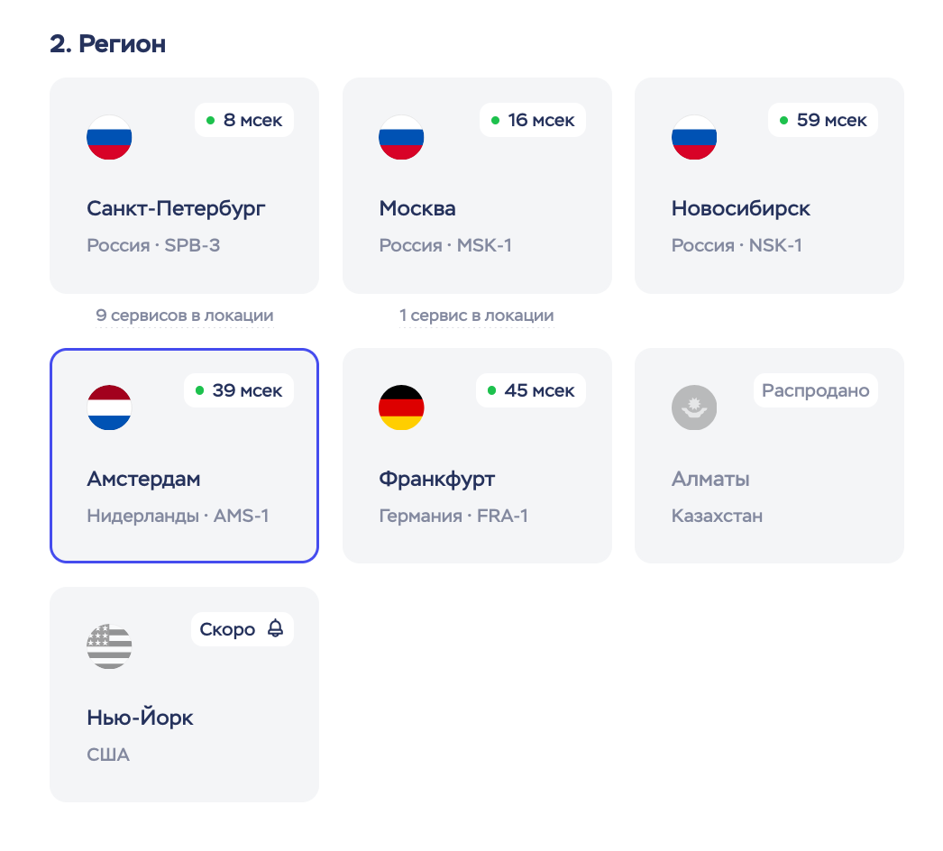This screenshot has height=851, width=943.
Task: Click the "Скоро" badge on New York
Action: [229, 629]
